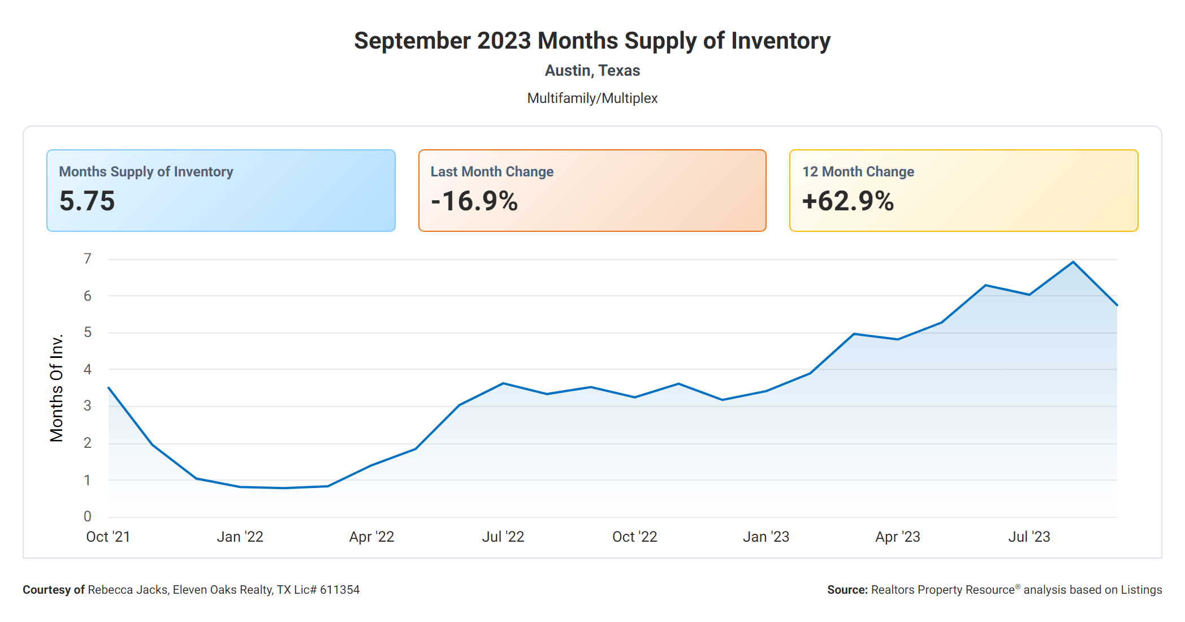Click the Multifamily/Multiplex property type label
This screenshot has height=622, width=1185.
tap(592, 98)
